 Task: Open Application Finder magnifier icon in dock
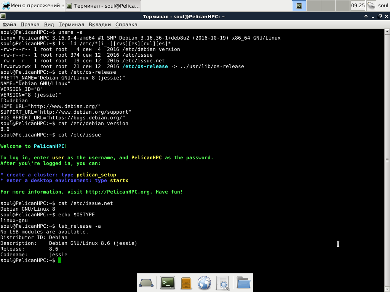(223, 283)
